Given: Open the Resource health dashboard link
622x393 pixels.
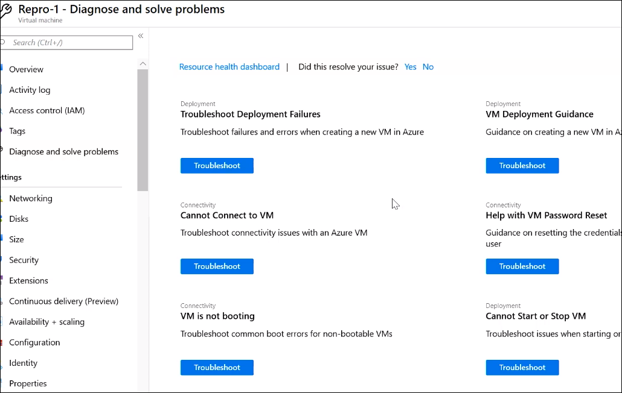Looking at the screenshot, I should (x=229, y=67).
